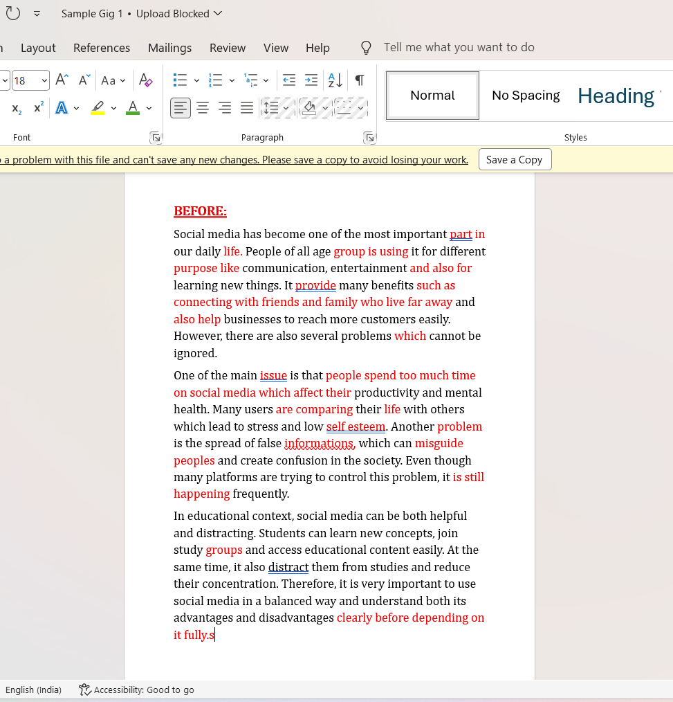Open the Review ribbon tab
The image size is (673, 702).
(228, 48)
